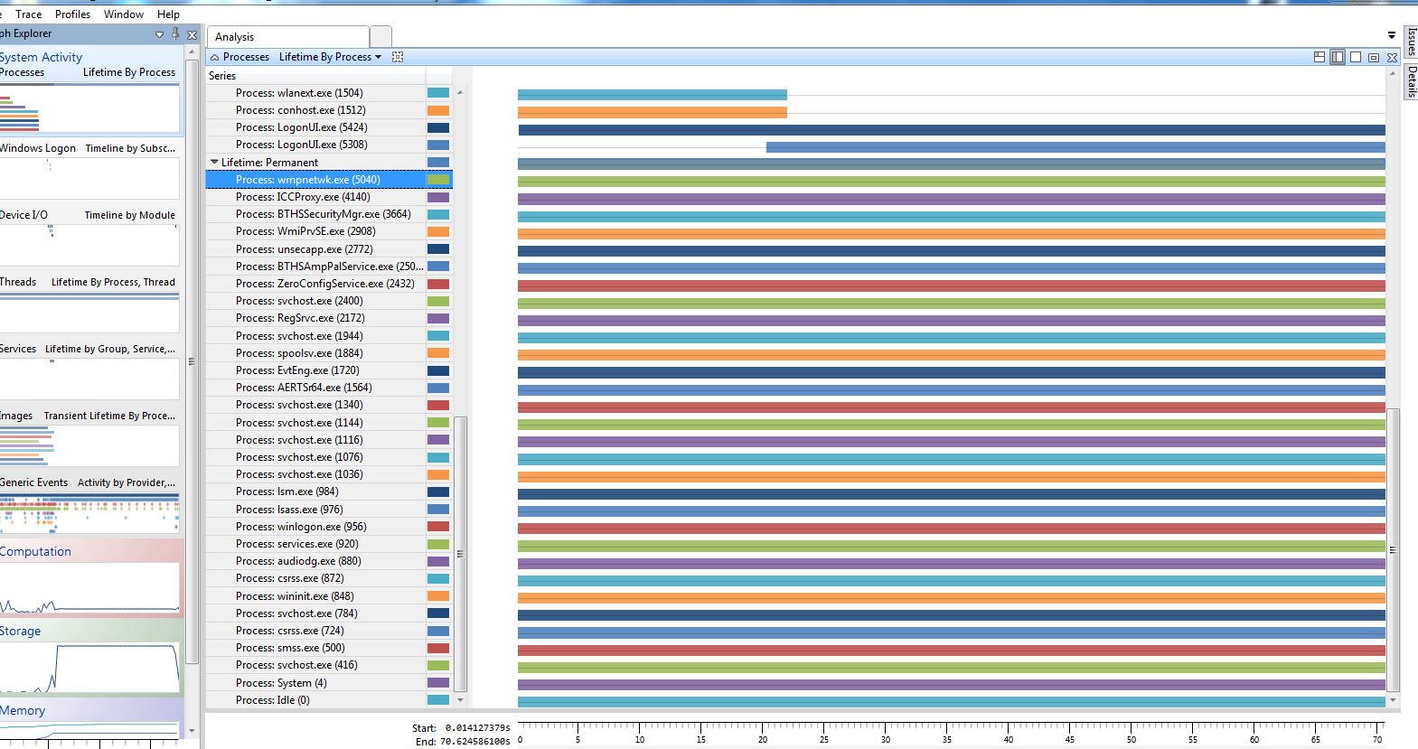The height and width of the screenshot is (749, 1418).
Task: Close the Graph Explorer panel
Action: coord(192,34)
